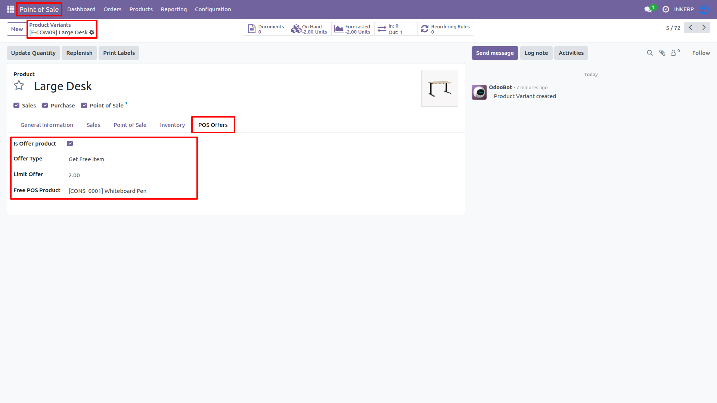Open the Reordering Rules stat button

445,29
